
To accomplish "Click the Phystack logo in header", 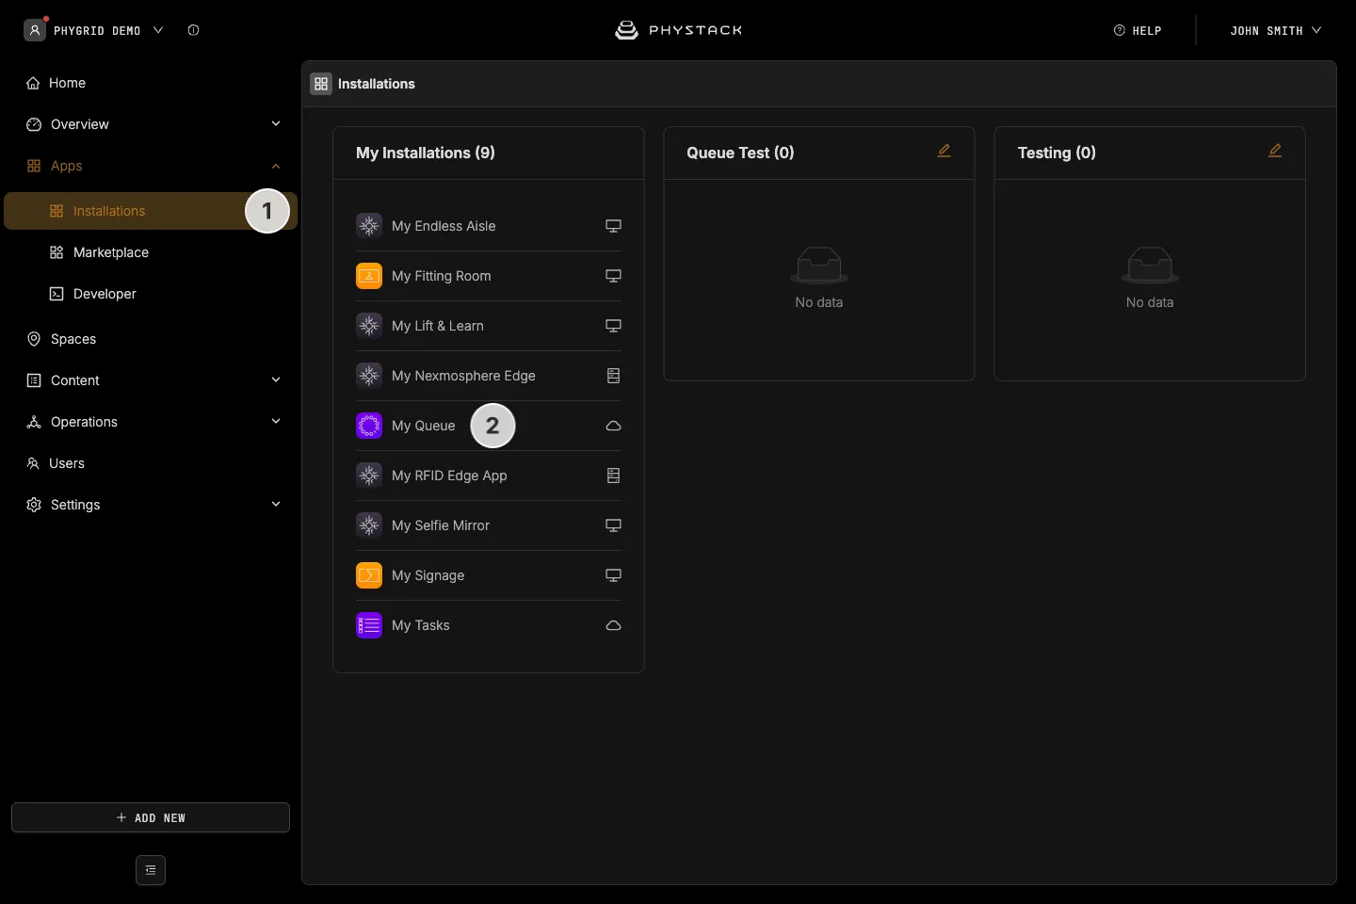I will [678, 30].
